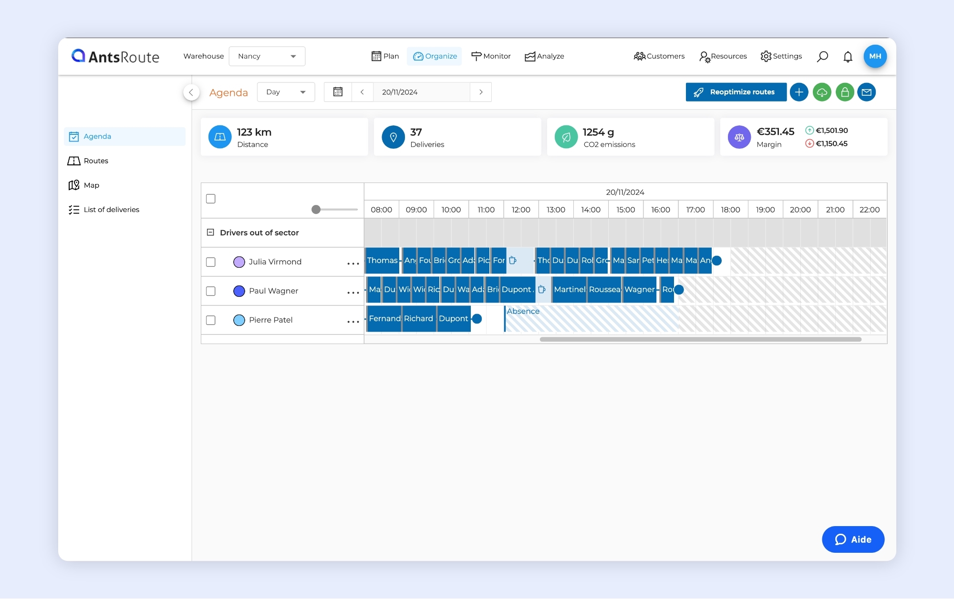Image resolution: width=954 pixels, height=599 pixels.
Task: Expand the Day view dropdown
Action: coord(286,92)
